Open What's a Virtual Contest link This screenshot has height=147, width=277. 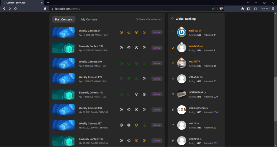[149, 19]
